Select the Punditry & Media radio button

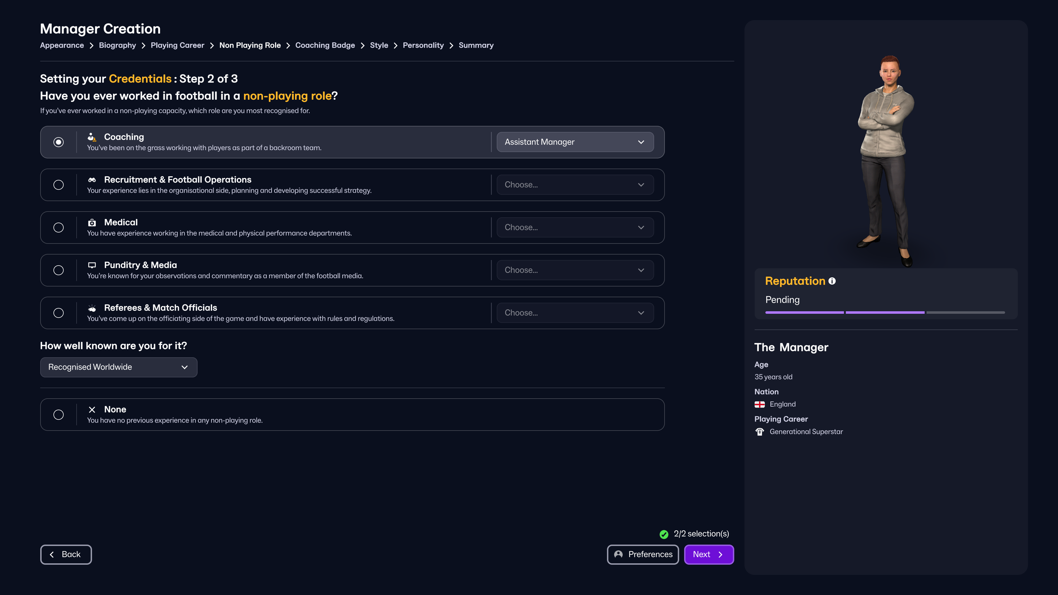(59, 270)
